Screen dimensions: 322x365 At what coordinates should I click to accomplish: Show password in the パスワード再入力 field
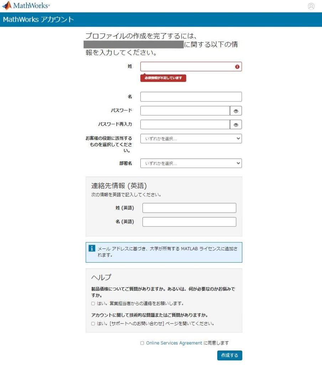(x=236, y=124)
